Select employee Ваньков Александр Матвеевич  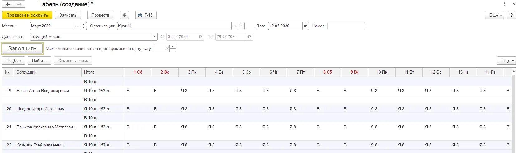tap(46, 127)
